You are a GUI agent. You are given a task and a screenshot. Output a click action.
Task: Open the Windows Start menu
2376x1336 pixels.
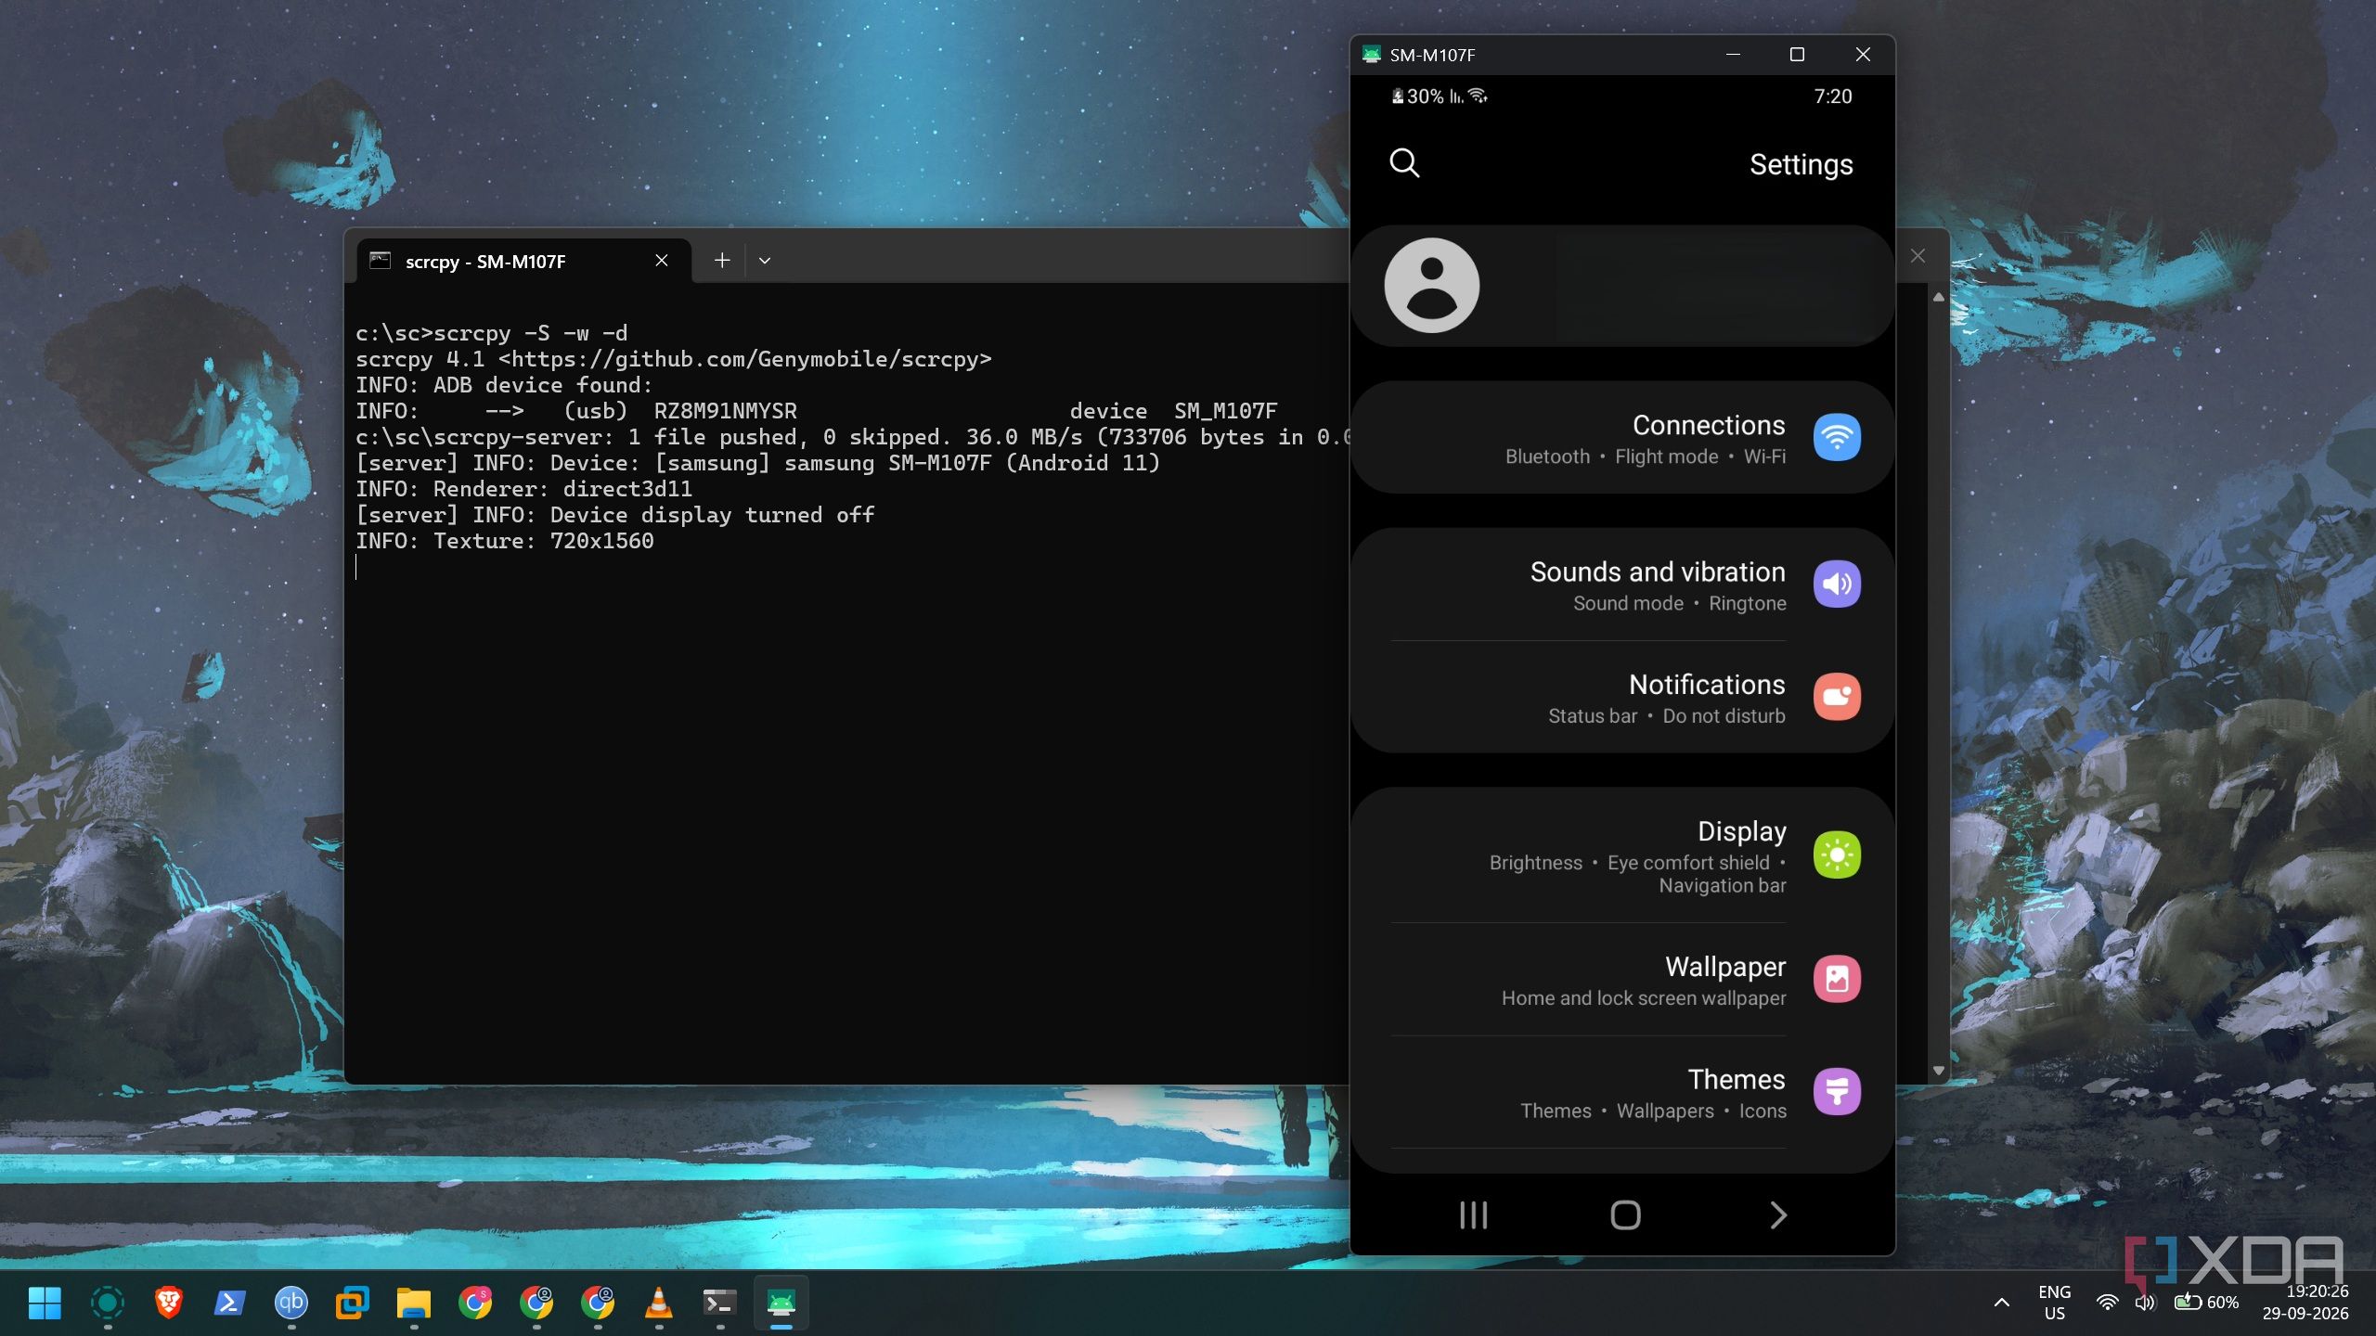45,1303
